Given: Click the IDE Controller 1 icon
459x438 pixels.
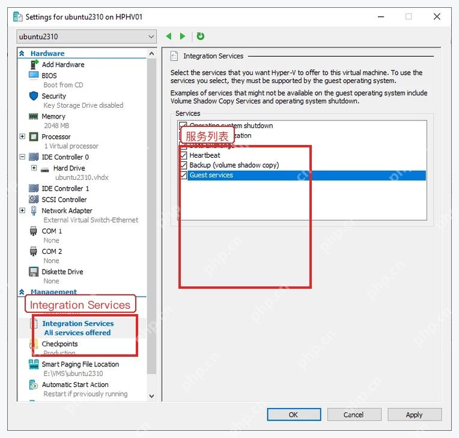Looking at the screenshot, I should tap(34, 188).
